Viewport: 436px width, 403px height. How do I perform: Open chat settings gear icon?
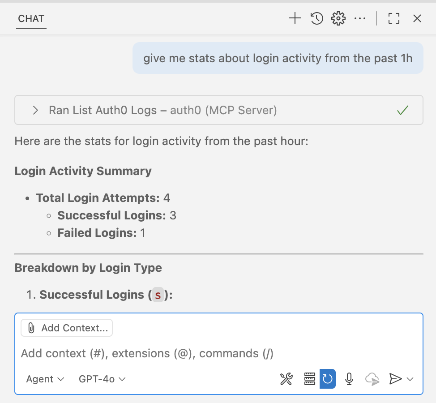tap(338, 19)
